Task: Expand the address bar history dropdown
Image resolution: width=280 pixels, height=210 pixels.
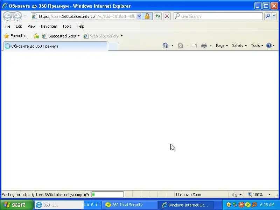Action: [x=139, y=16]
